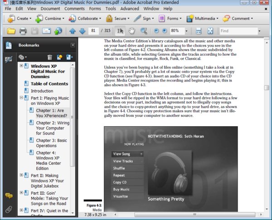The height and width of the screenshot is (220, 272).
Task: Open the Comment toolbar options
Action: click(238, 19)
